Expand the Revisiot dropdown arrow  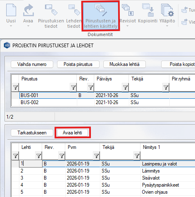coord(127,26)
